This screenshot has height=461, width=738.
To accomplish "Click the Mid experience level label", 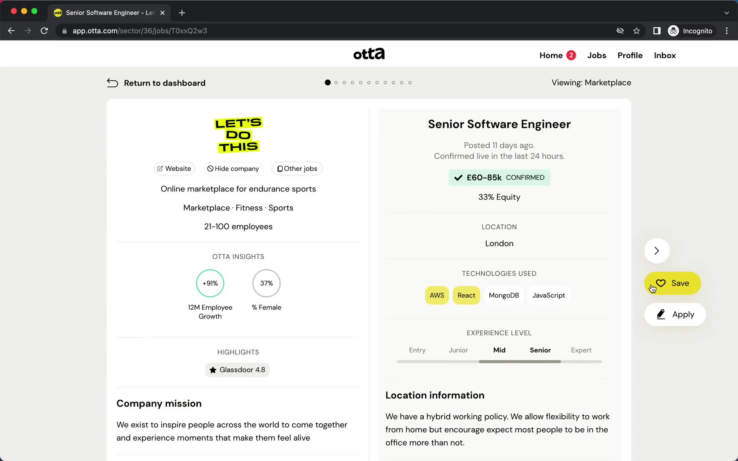I will point(499,350).
